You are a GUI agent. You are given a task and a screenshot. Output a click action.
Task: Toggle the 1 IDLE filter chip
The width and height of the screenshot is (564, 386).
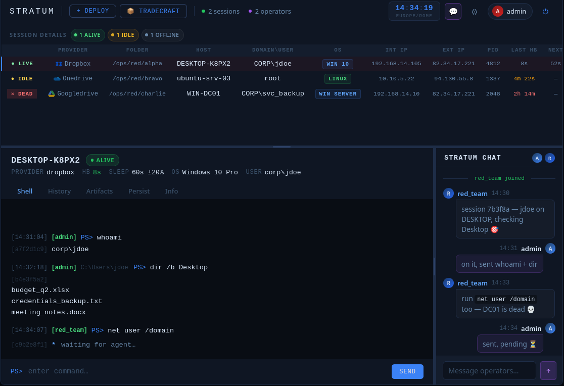click(123, 35)
